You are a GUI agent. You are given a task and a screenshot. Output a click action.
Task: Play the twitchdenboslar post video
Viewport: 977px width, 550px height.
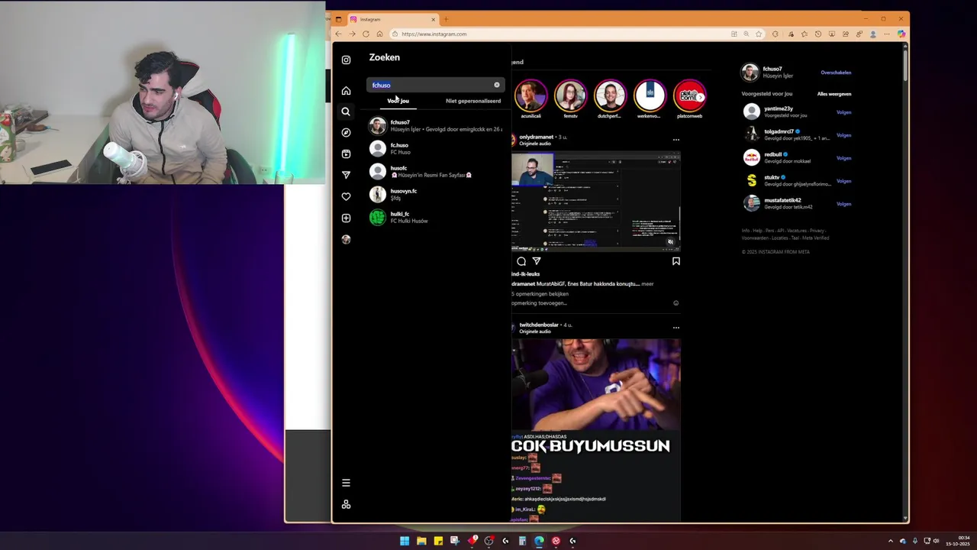click(595, 430)
